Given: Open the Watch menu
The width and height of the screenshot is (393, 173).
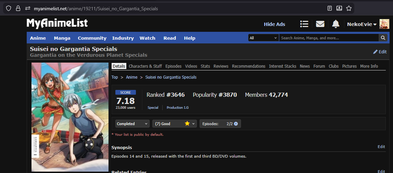Looking at the screenshot, I should tap(147, 38).
